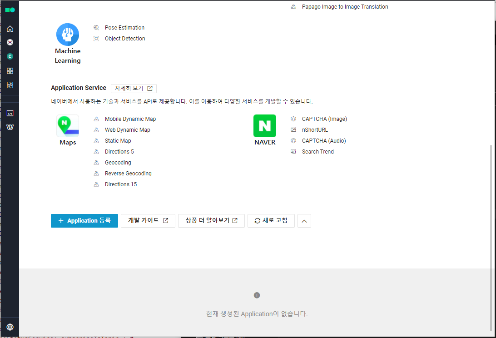Open the home icon in the sidebar

pos(10,29)
